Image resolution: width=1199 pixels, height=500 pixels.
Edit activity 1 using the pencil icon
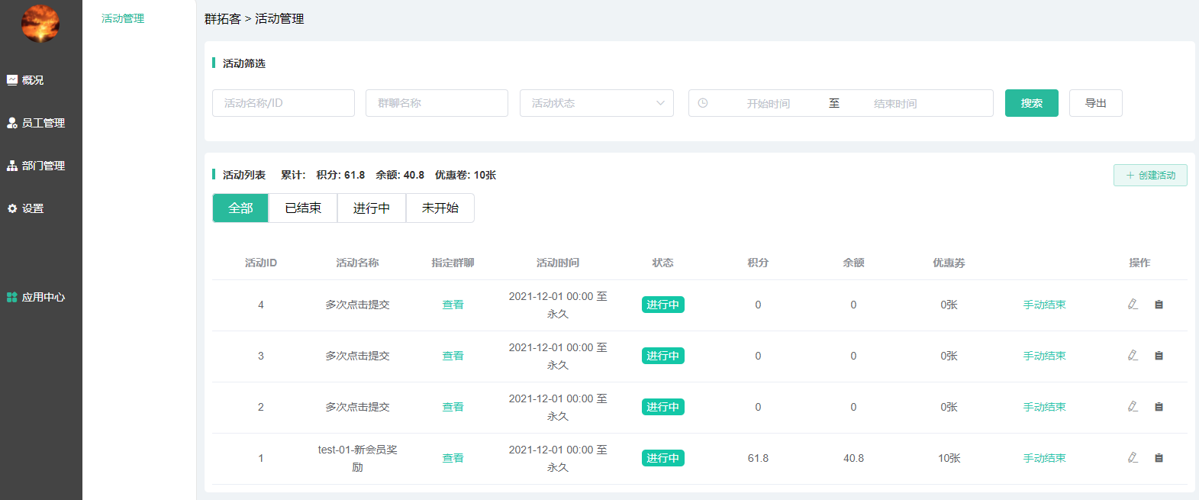pyautogui.click(x=1133, y=458)
